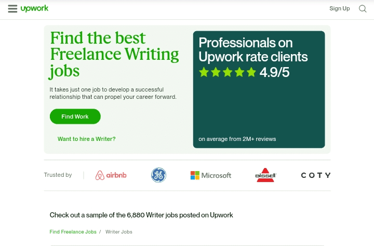Click the 6,880 Writer jobs sample heading
This screenshot has width=374, height=246.
tap(141, 215)
